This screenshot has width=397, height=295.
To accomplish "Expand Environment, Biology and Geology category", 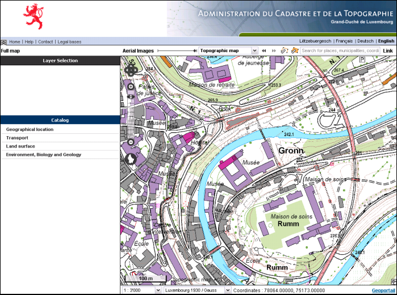I will (43, 155).
